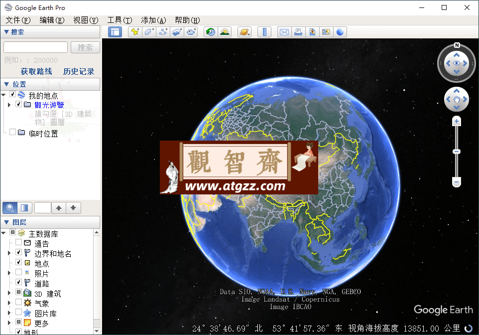The width and height of the screenshot is (479, 335).
Task: Add a polygon from the toolbar
Action: [149, 32]
